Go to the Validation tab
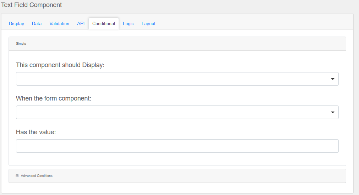Viewport: 359px width, 195px height. [x=59, y=24]
